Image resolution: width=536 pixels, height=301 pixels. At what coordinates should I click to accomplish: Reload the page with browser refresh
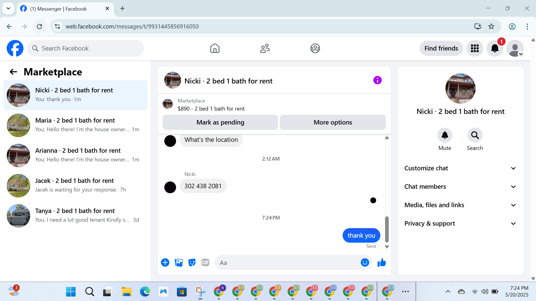[x=39, y=27]
